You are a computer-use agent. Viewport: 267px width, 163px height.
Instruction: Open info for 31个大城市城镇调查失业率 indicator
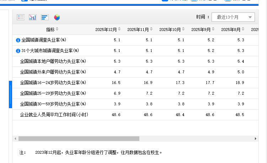[18, 51]
